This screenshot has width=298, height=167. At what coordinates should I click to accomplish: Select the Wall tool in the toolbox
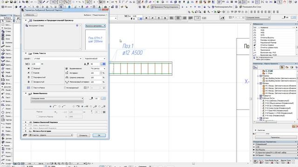6,32
